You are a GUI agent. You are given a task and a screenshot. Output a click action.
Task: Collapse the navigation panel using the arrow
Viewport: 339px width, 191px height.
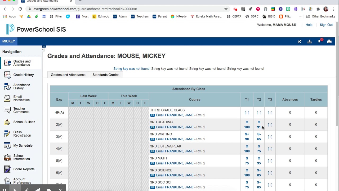(43, 50)
